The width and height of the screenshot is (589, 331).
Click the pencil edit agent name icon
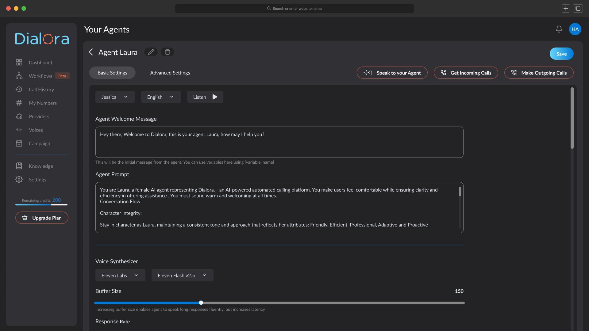(151, 52)
